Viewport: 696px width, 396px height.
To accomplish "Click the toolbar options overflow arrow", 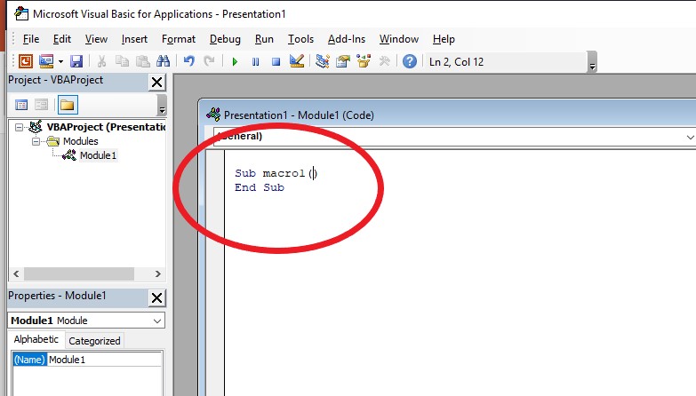I will (x=592, y=62).
